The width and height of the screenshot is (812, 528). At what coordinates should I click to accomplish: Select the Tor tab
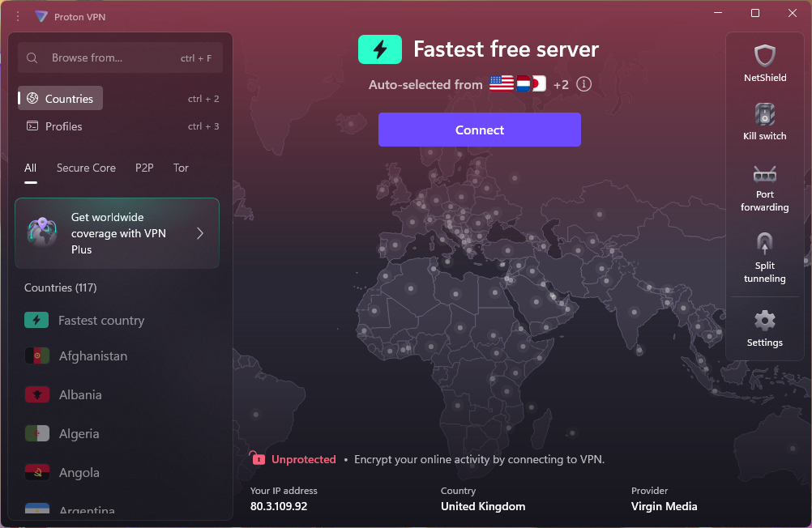pos(180,168)
